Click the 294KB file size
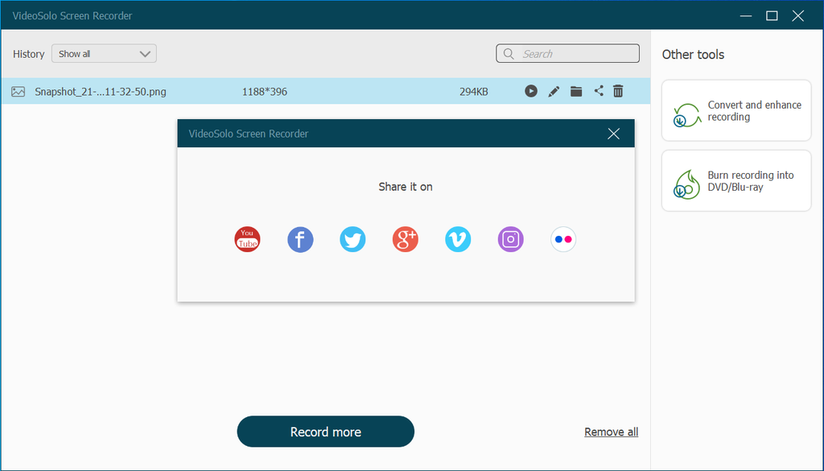This screenshot has width=824, height=471. 473,92
